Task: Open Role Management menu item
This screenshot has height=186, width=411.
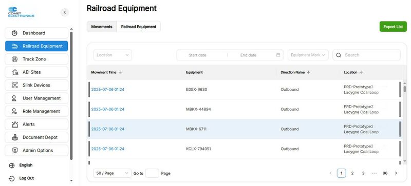Action: coord(36,111)
